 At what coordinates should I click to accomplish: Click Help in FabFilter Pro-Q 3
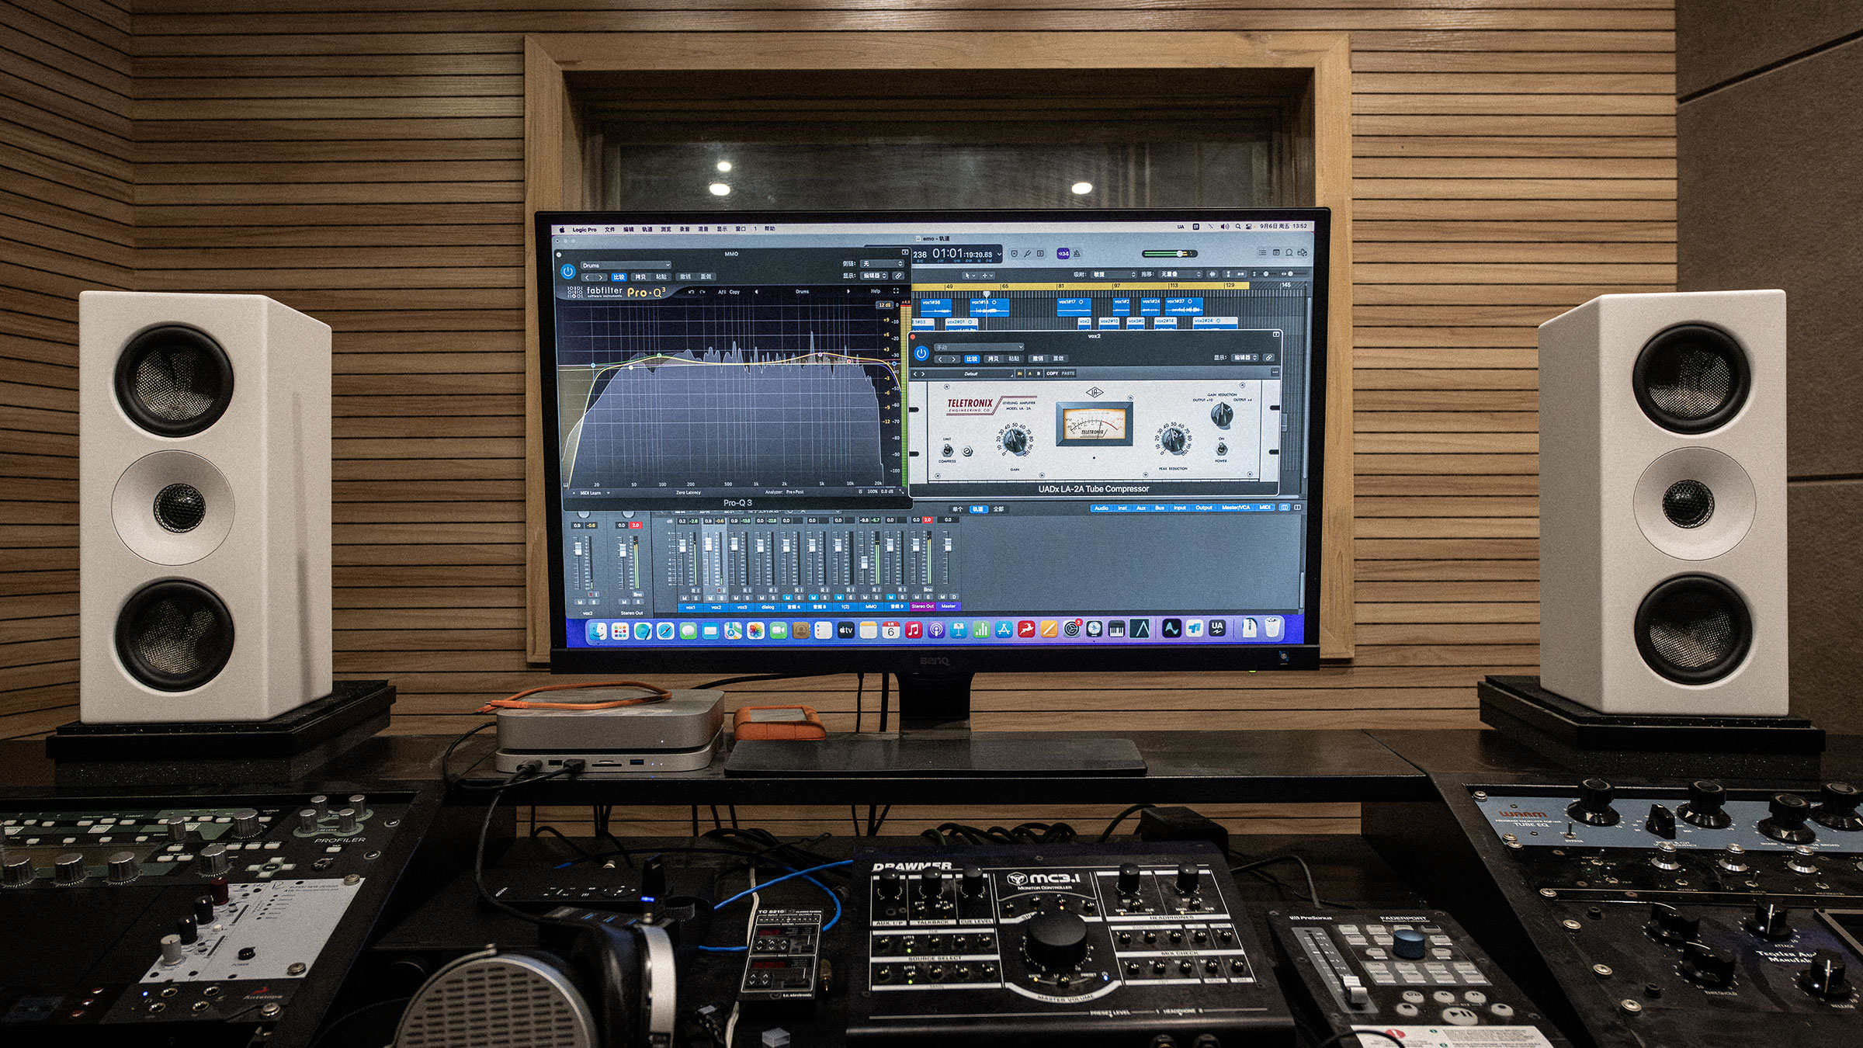(875, 291)
